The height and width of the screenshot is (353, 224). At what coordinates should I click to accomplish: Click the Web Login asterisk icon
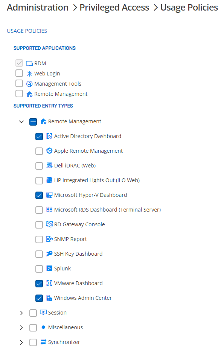pos(29,74)
